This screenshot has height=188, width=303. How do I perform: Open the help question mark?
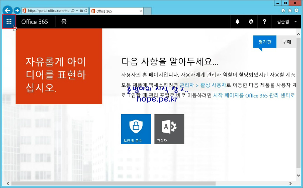pyautogui.click(x=264, y=21)
